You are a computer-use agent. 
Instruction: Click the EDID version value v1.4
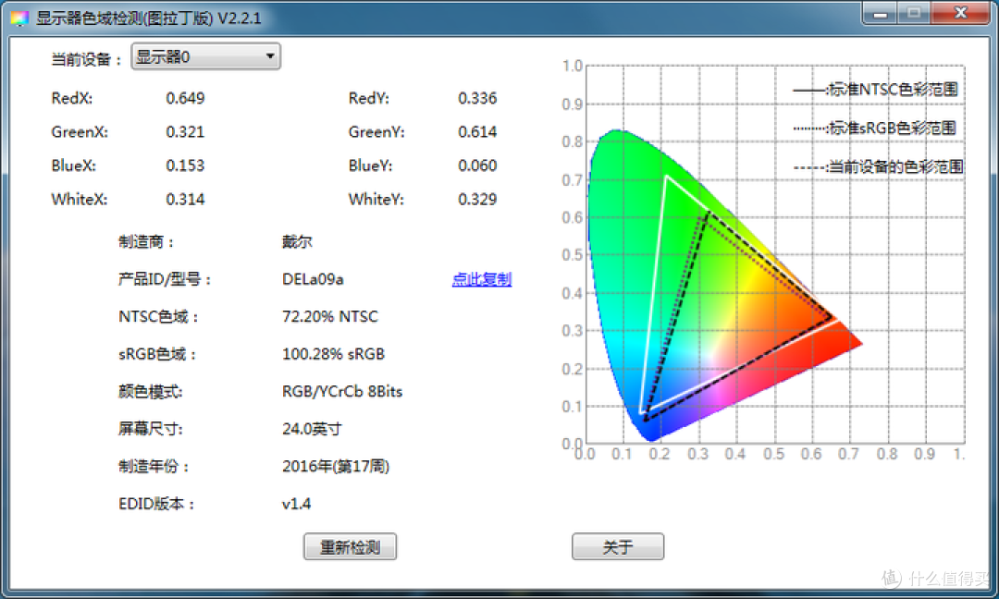point(296,504)
